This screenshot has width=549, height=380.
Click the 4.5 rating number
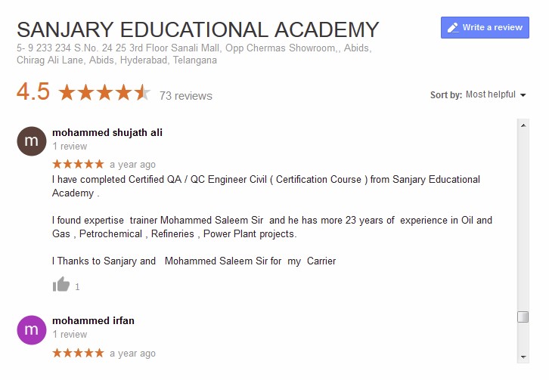point(33,92)
